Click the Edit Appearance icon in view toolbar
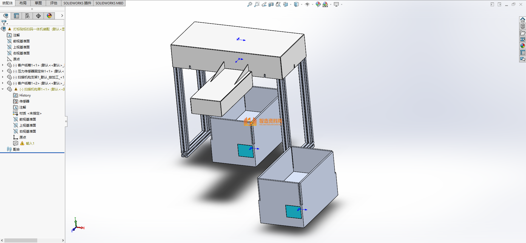This screenshot has height=243, width=526. pos(318,4)
